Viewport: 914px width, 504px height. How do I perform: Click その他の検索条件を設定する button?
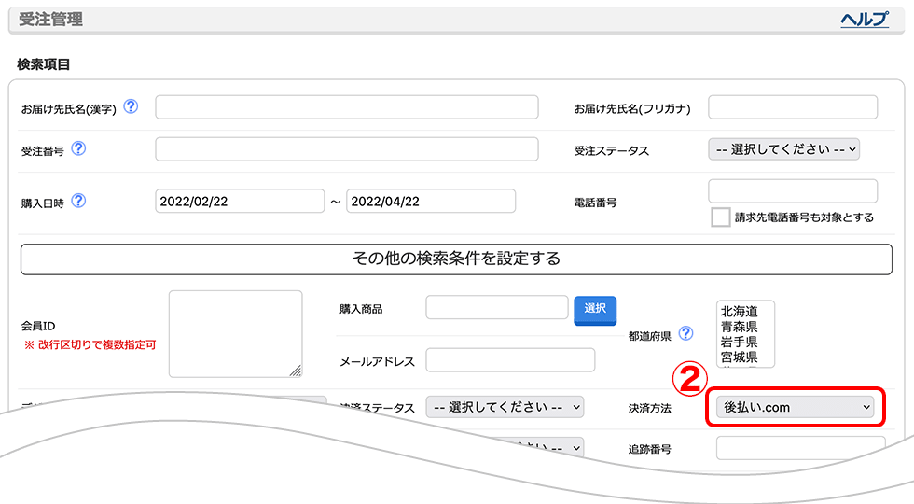coord(456,259)
